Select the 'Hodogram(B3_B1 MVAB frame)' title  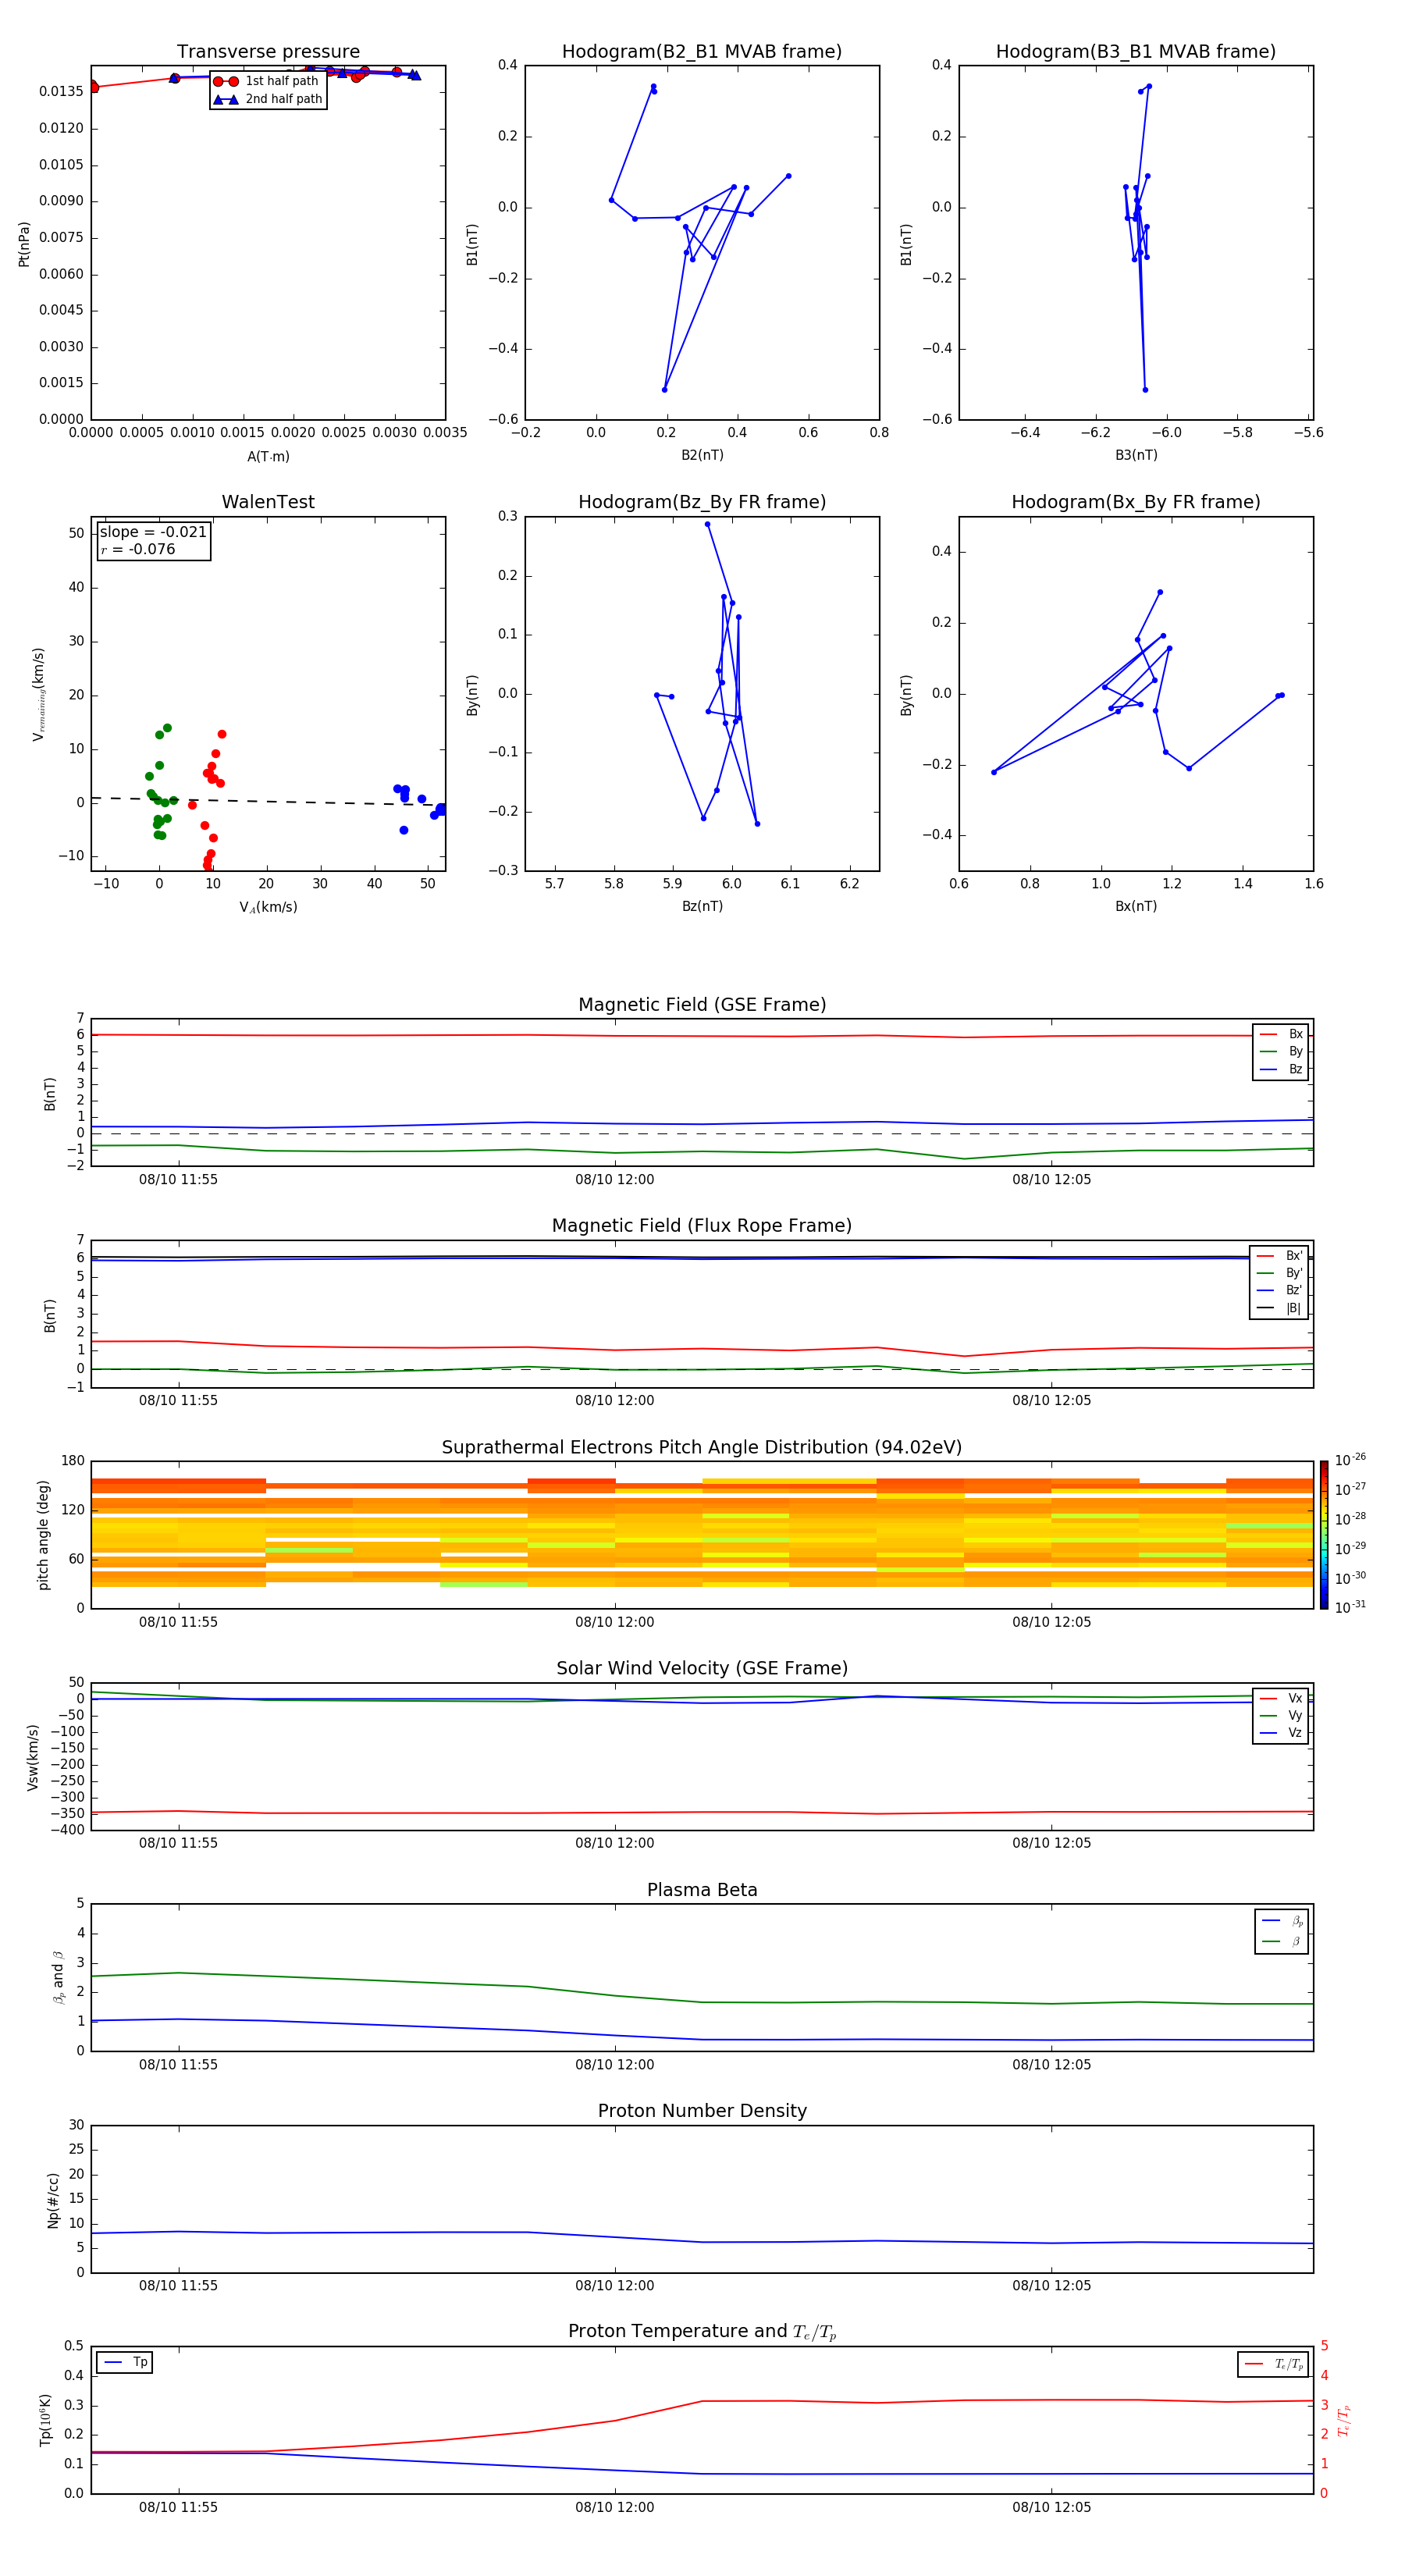pyautogui.click(x=1136, y=52)
